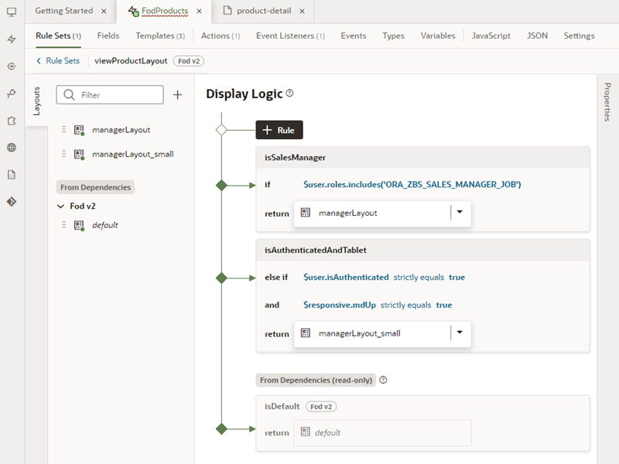This screenshot has height=464, width=619.
Task: Open the lightning bolt panel in the left toolbar
Action: tap(10, 39)
